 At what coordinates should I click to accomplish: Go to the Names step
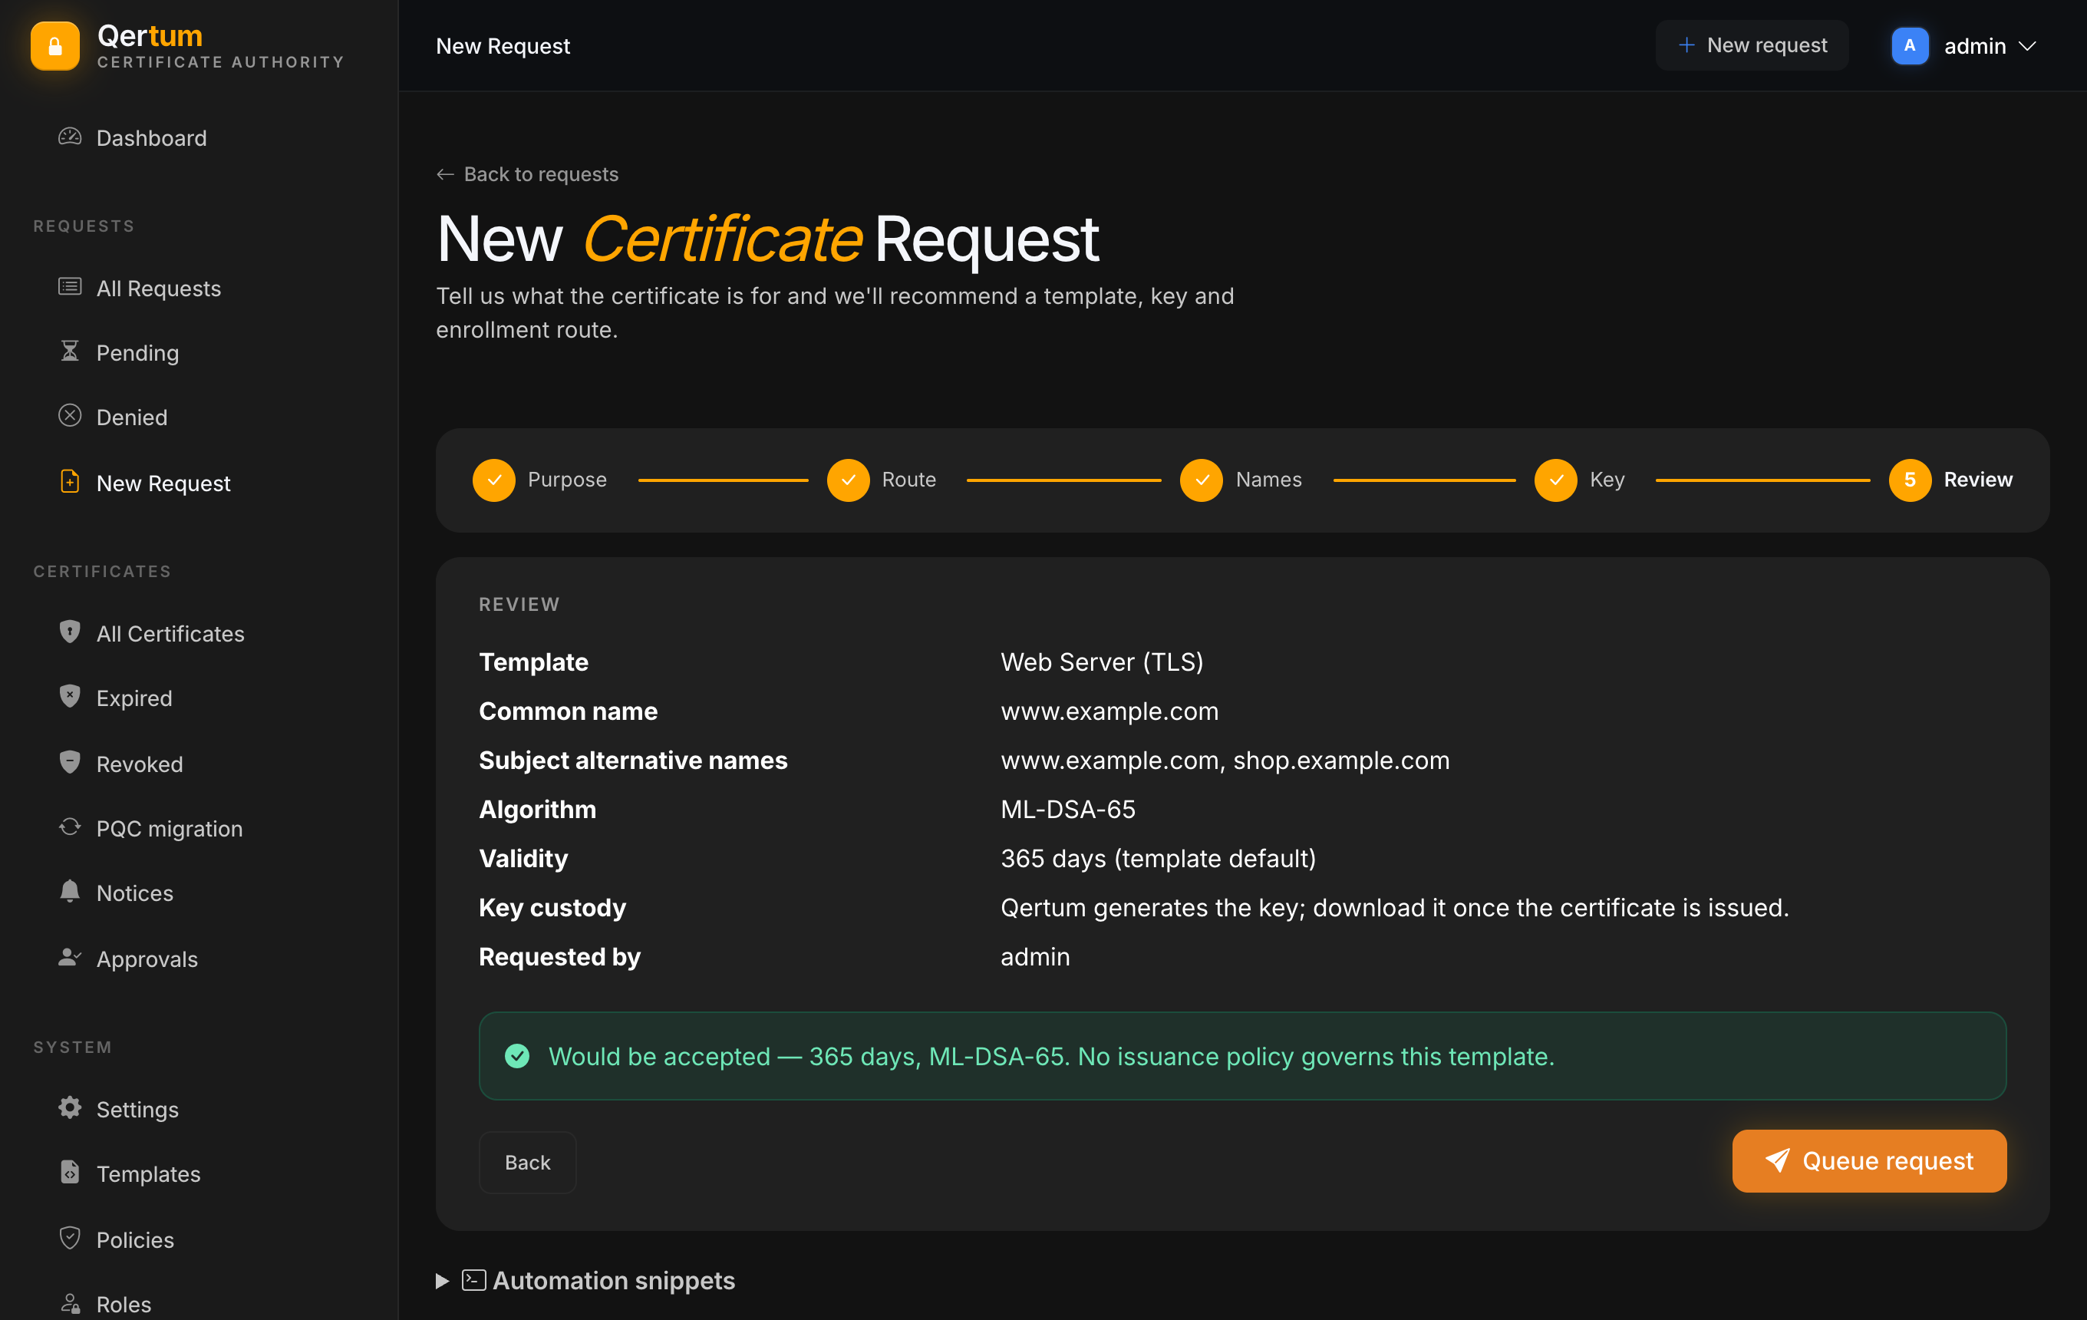click(1240, 480)
